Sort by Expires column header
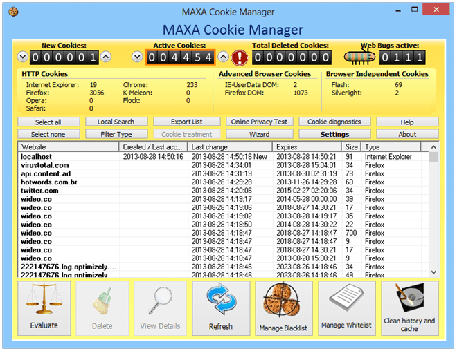Screen dimensions: 457x351 pyautogui.click(x=307, y=146)
